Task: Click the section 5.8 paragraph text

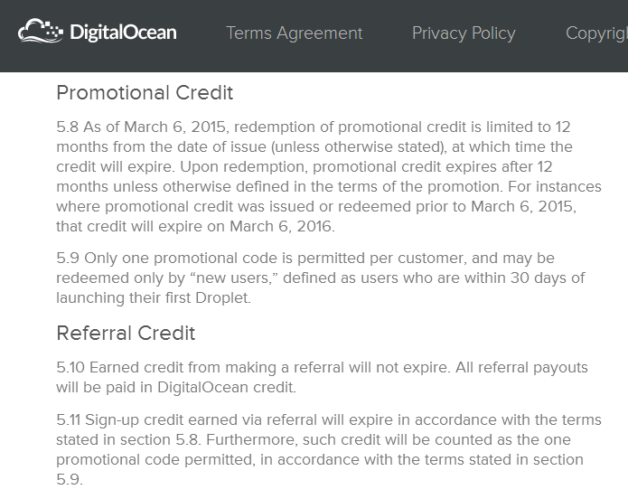Action: tap(328, 176)
